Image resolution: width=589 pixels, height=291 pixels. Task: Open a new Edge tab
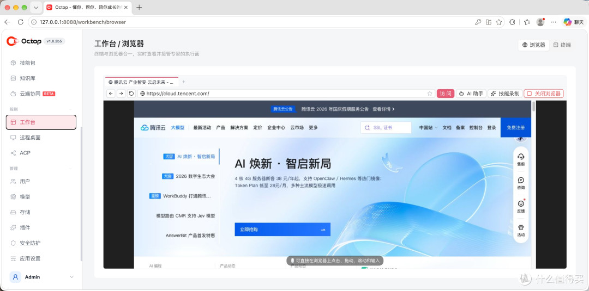click(140, 8)
